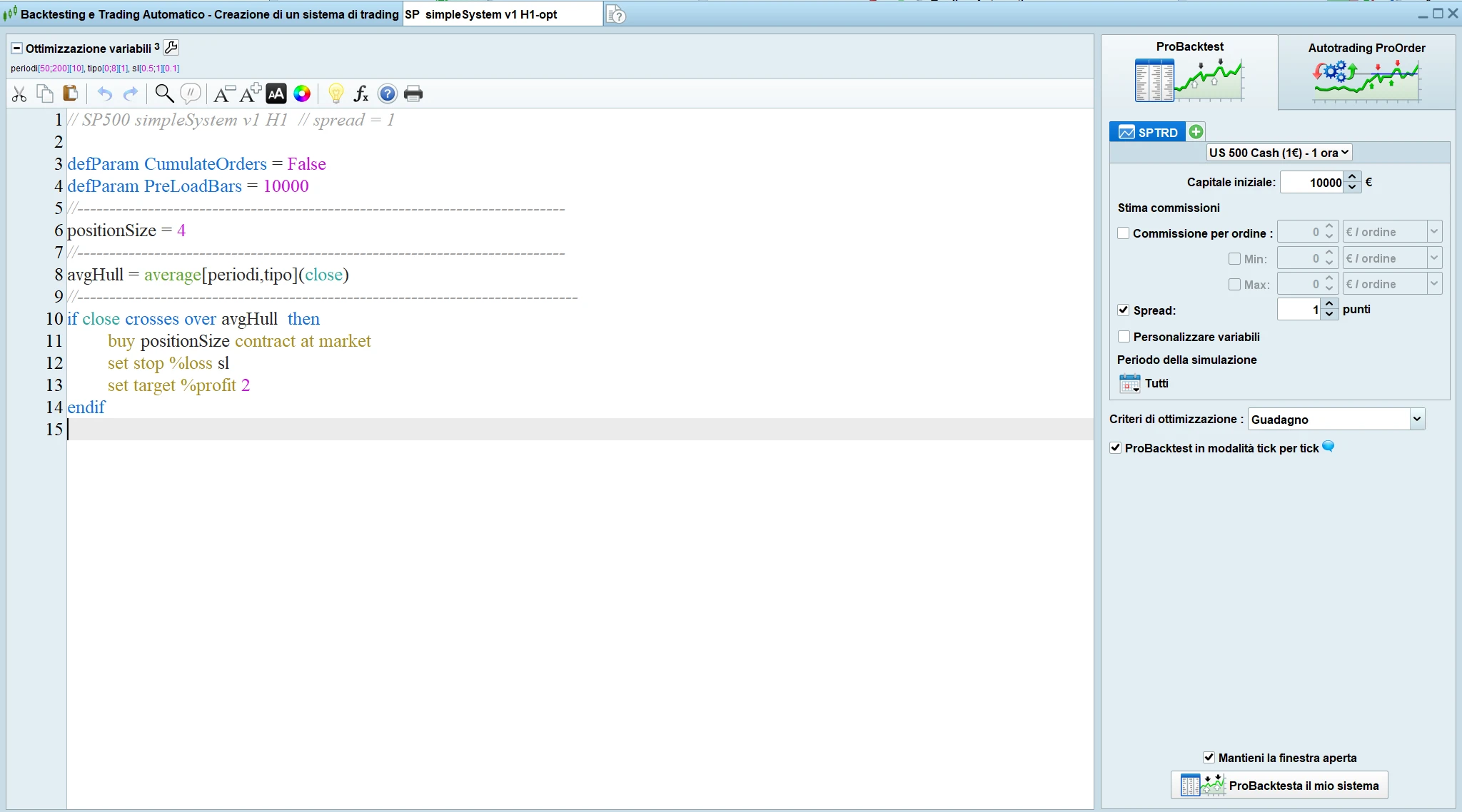Print the code with printer icon

click(x=413, y=93)
